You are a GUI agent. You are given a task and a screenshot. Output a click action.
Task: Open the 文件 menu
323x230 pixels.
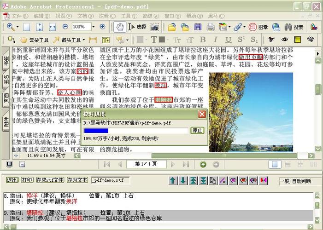click(x=20, y=16)
